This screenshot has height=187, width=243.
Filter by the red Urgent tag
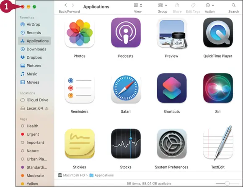tap(34, 134)
